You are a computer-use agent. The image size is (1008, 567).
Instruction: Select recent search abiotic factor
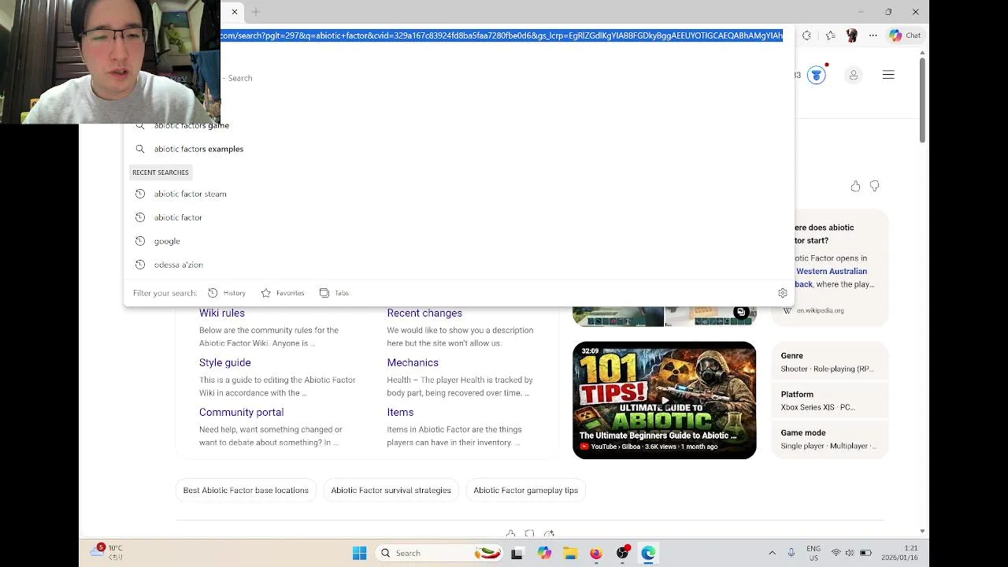pos(458,217)
